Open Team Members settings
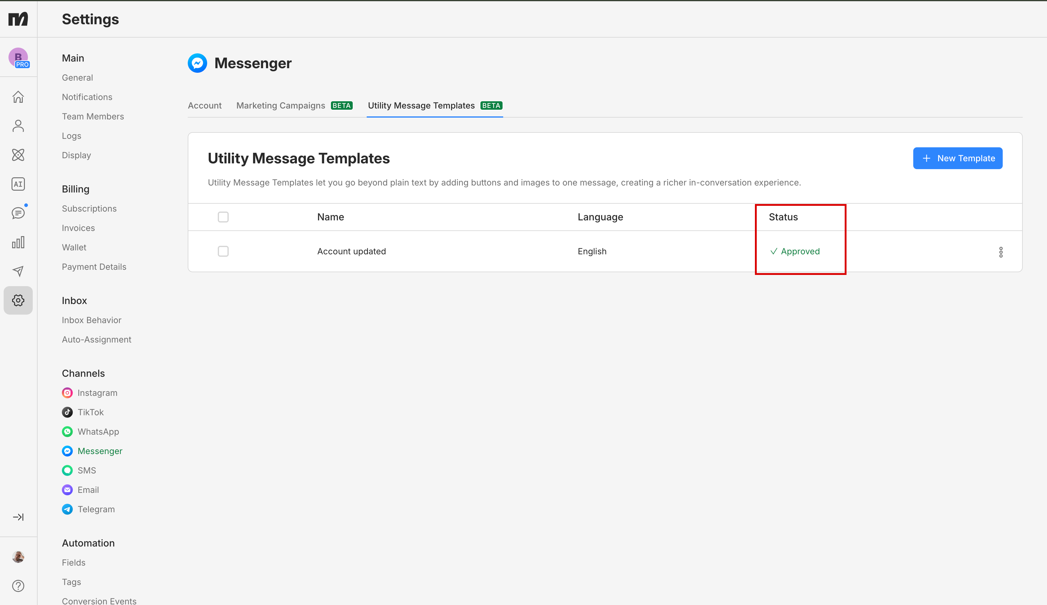This screenshot has height=605, width=1047. pyautogui.click(x=93, y=116)
